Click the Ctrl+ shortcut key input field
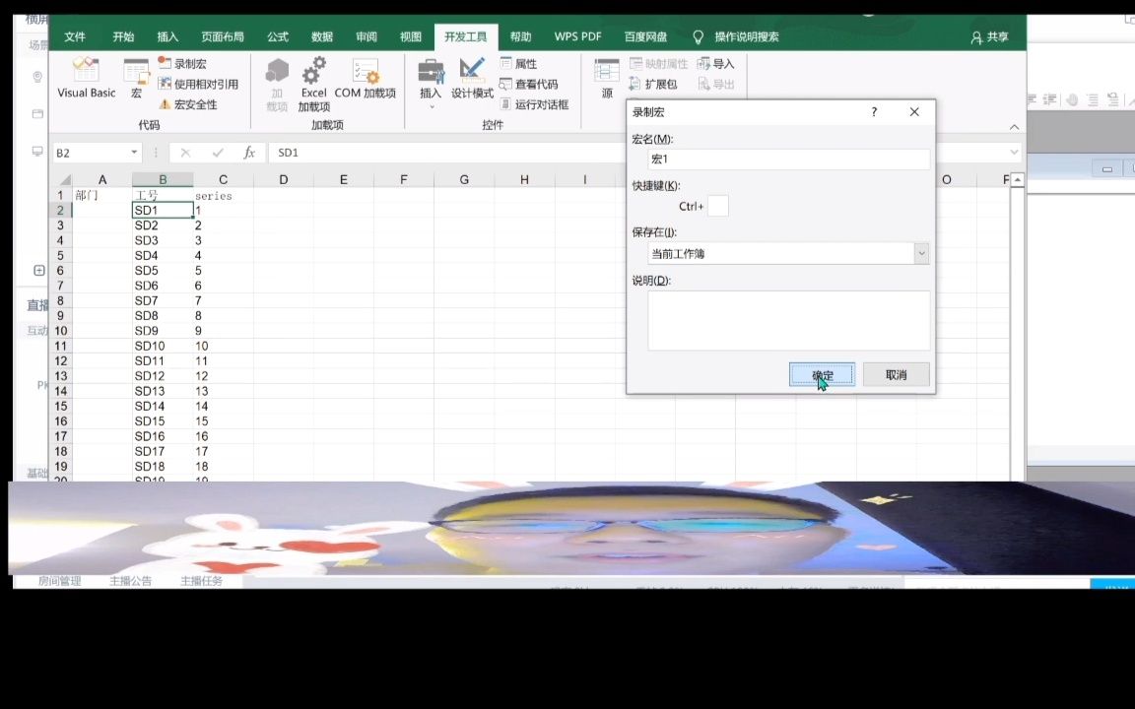The width and height of the screenshot is (1135, 709). point(718,206)
